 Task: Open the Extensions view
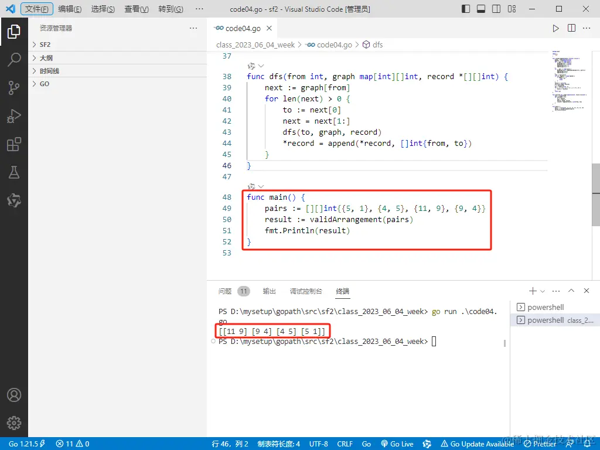click(14, 144)
